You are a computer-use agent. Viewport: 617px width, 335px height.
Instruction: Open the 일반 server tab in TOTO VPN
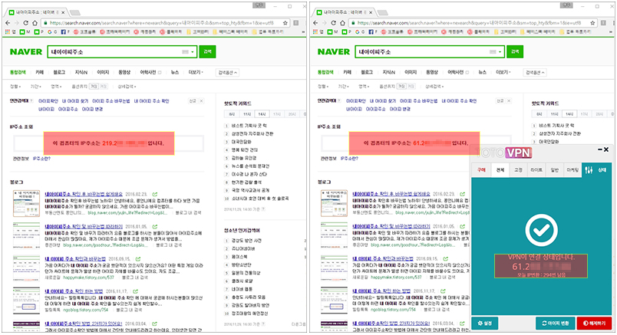click(x=554, y=170)
